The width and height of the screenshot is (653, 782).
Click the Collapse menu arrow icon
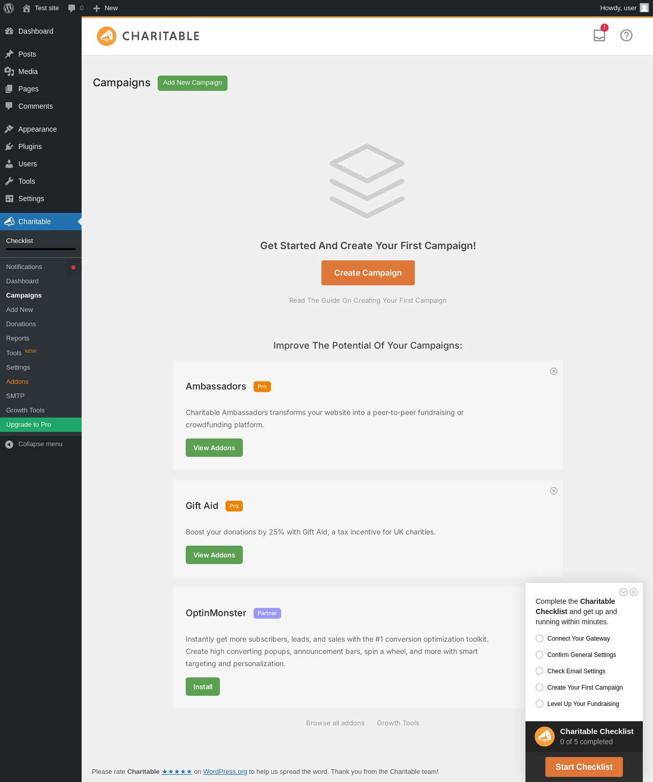tap(9, 444)
